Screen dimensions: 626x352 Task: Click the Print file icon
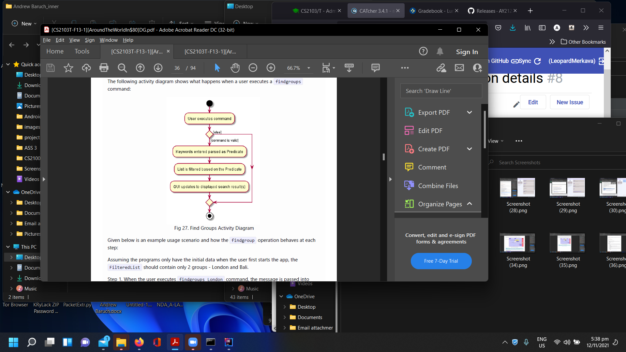[x=104, y=68]
